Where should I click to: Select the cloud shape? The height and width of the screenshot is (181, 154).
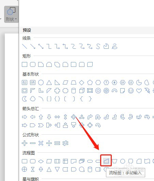point(33,99)
